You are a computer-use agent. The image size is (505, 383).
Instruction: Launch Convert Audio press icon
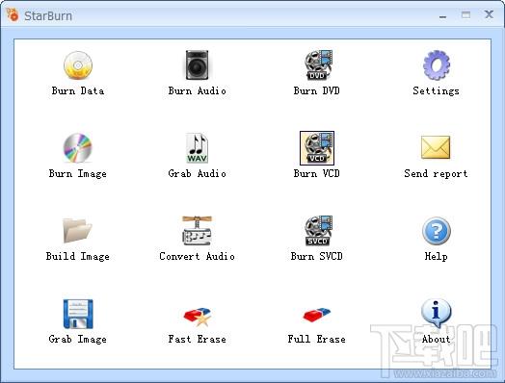(x=197, y=231)
